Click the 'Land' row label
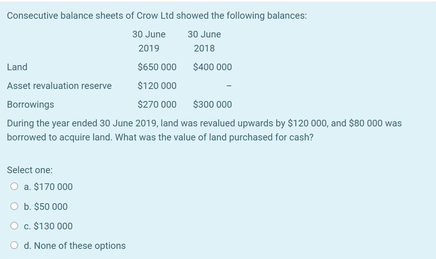The width and height of the screenshot is (436, 259). [x=17, y=67]
